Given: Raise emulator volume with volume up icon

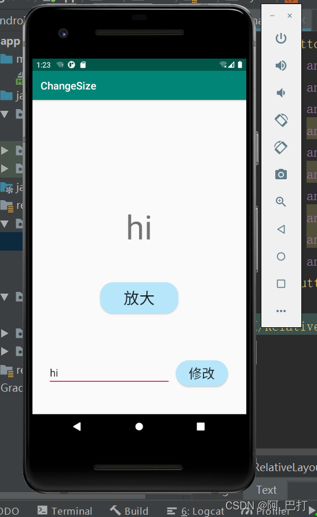Looking at the screenshot, I should 281,66.
